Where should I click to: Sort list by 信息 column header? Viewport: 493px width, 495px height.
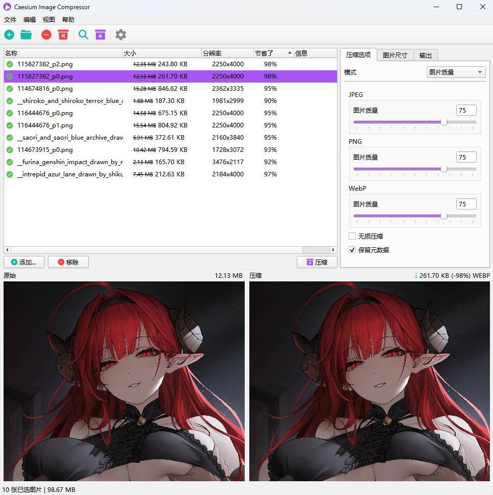click(x=315, y=54)
